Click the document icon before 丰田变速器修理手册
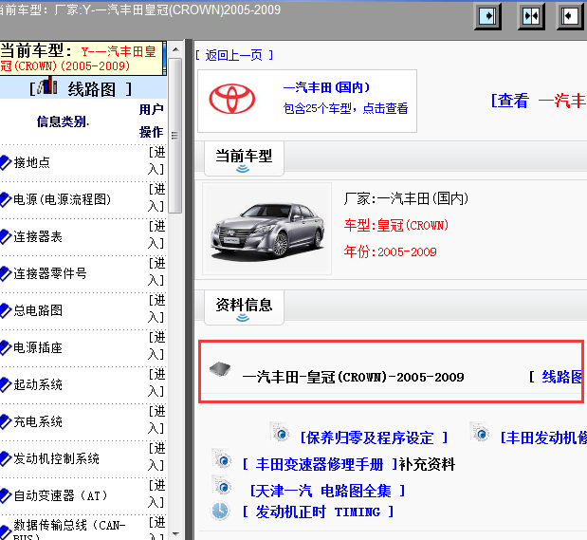This screenshot has width=587, height=540. [x=222, y=458]
